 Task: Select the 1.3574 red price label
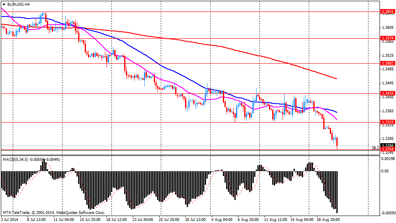tap(387, 38)
